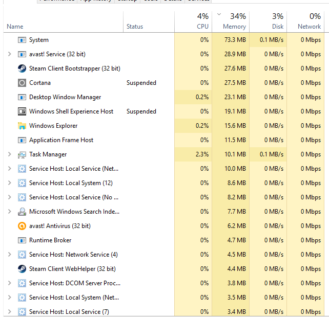This screenshot has height=319, width=329.
Task: Expand Service Host: Local Service (7)
Action: (9, 312)
